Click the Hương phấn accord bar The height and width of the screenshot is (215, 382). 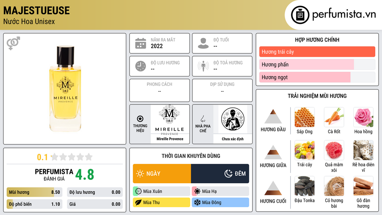317,65
